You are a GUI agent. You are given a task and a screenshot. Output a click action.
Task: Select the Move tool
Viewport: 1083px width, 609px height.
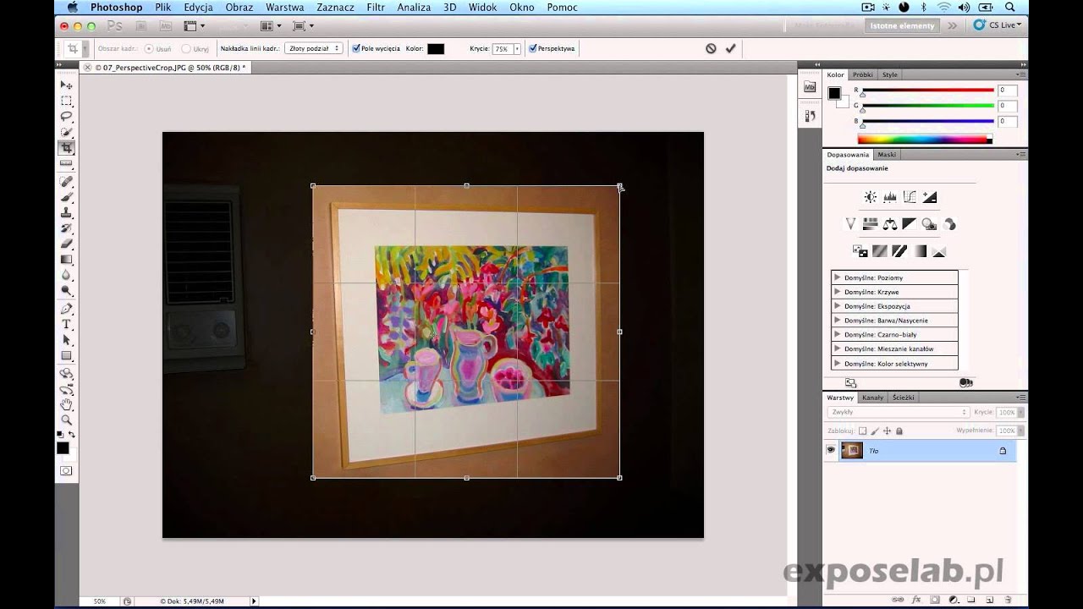click(x=66, y=85)
